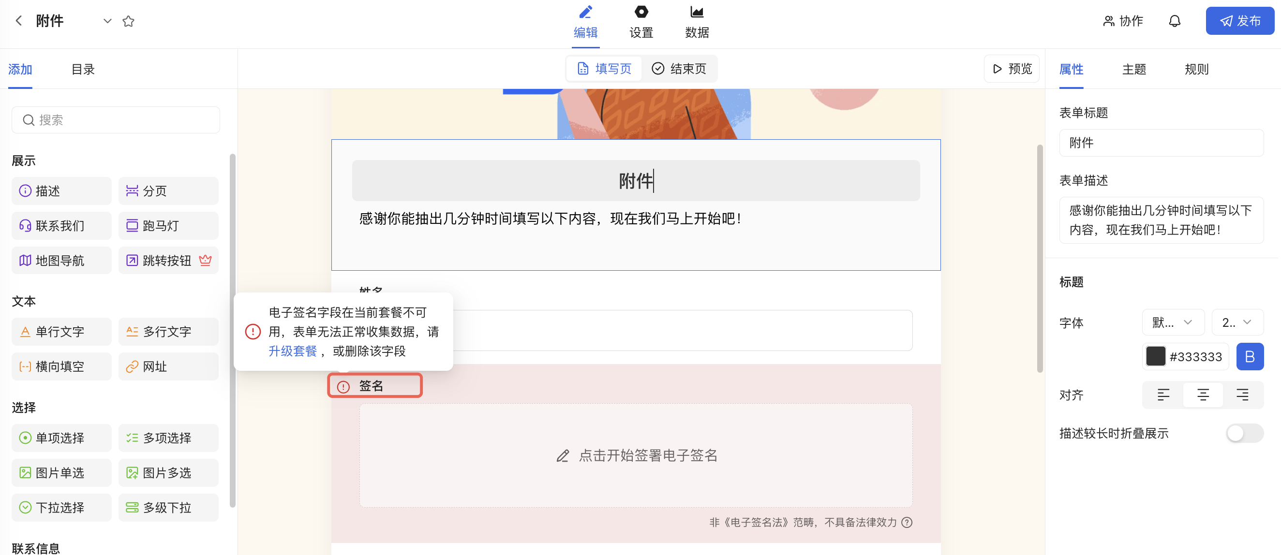Image resolution: width=1281 pixels, height=555 pixels.
Task: Expand the form name dropdown chevron
Action: (x=107, y=21)
